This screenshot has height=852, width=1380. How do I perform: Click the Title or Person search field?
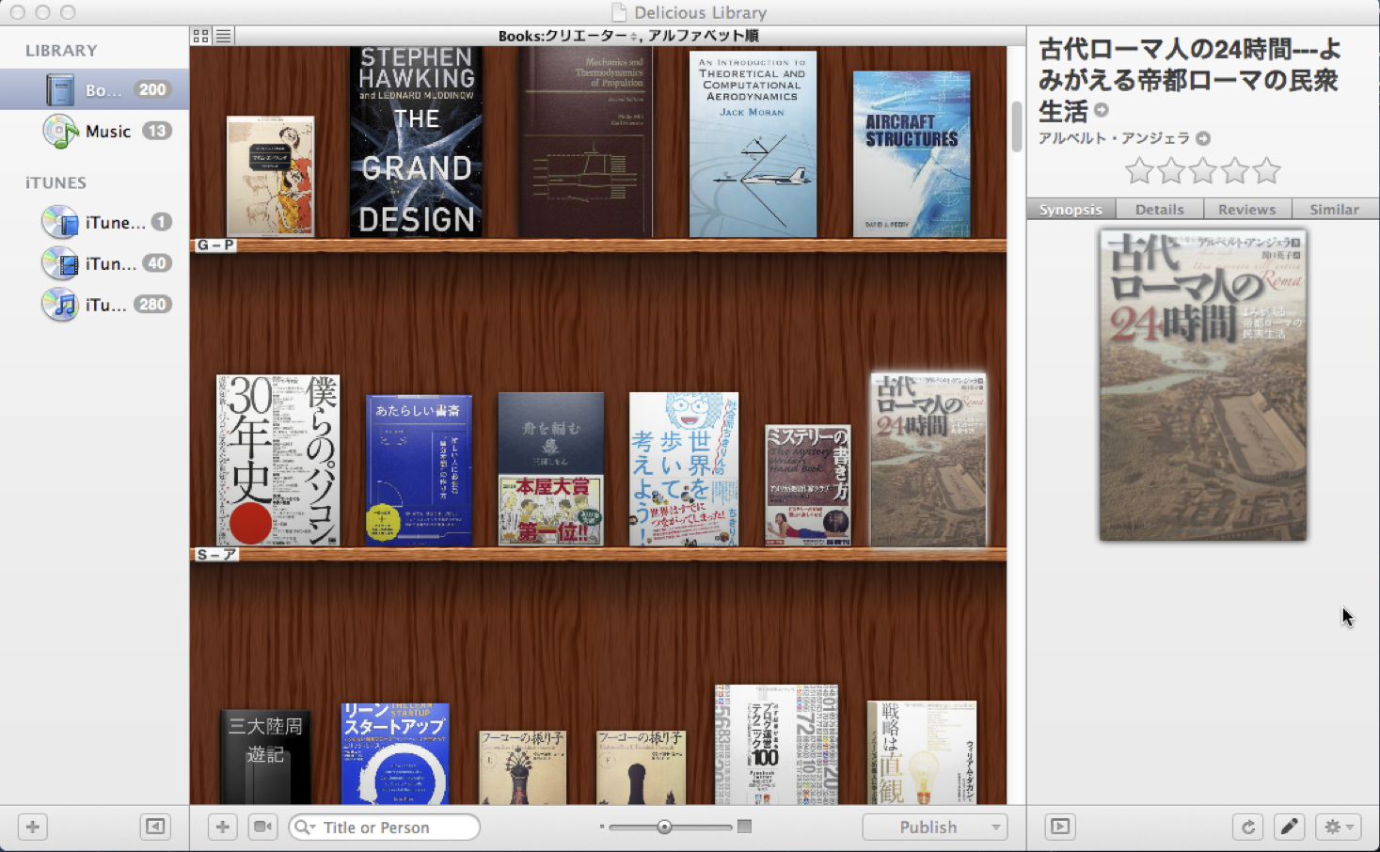coord(385,828)
